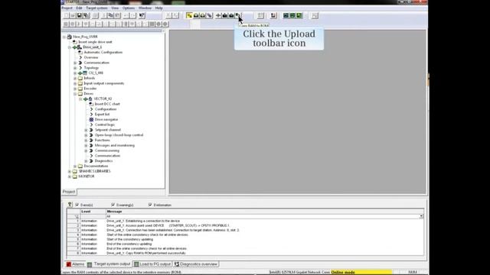The width and height of the screenshot is (490, 275).
Task: Switch to the Alarms tab
Action: click(75, 264)
